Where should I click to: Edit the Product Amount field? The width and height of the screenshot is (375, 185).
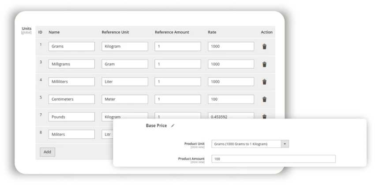[x=274, y=159]
